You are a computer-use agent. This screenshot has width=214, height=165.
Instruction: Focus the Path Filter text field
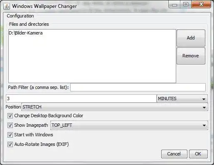pyautogui.click(x=138, y=87)
